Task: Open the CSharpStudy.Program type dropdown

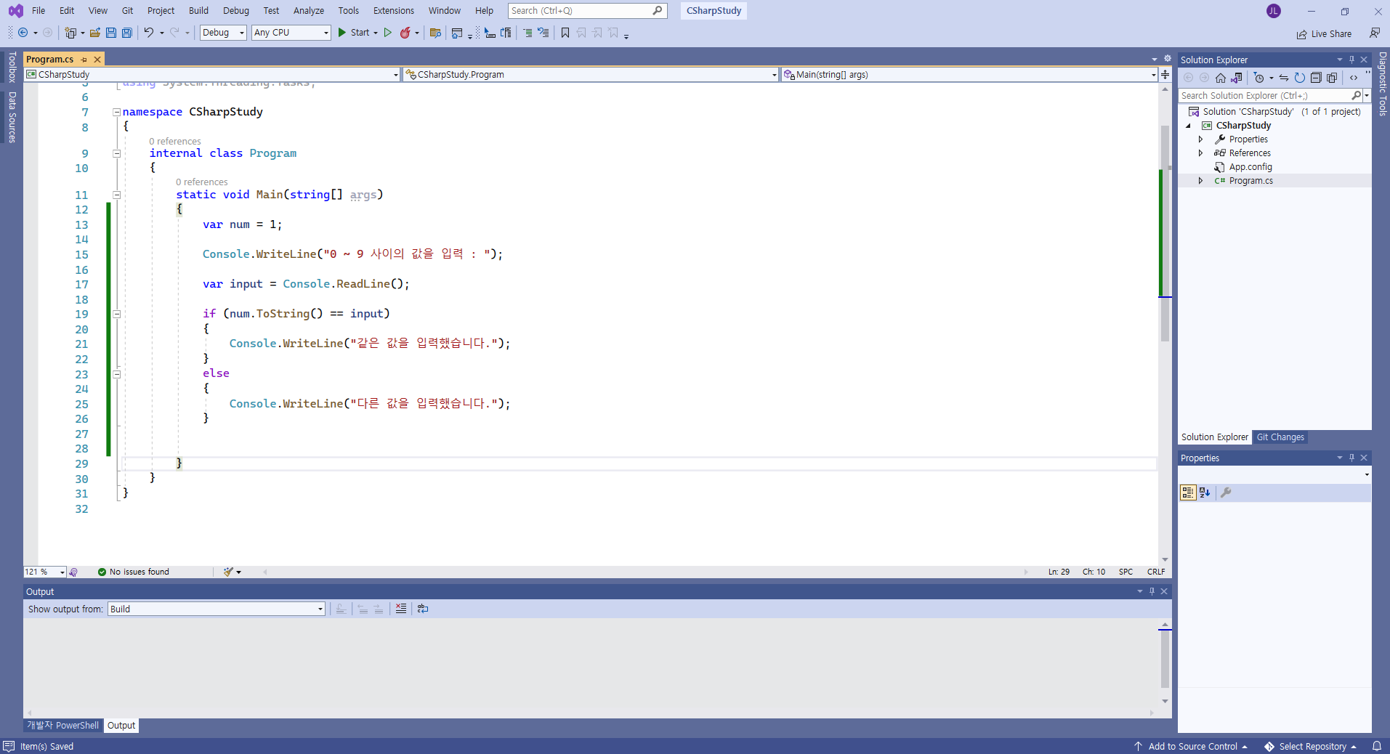Action: pos(591,74)
